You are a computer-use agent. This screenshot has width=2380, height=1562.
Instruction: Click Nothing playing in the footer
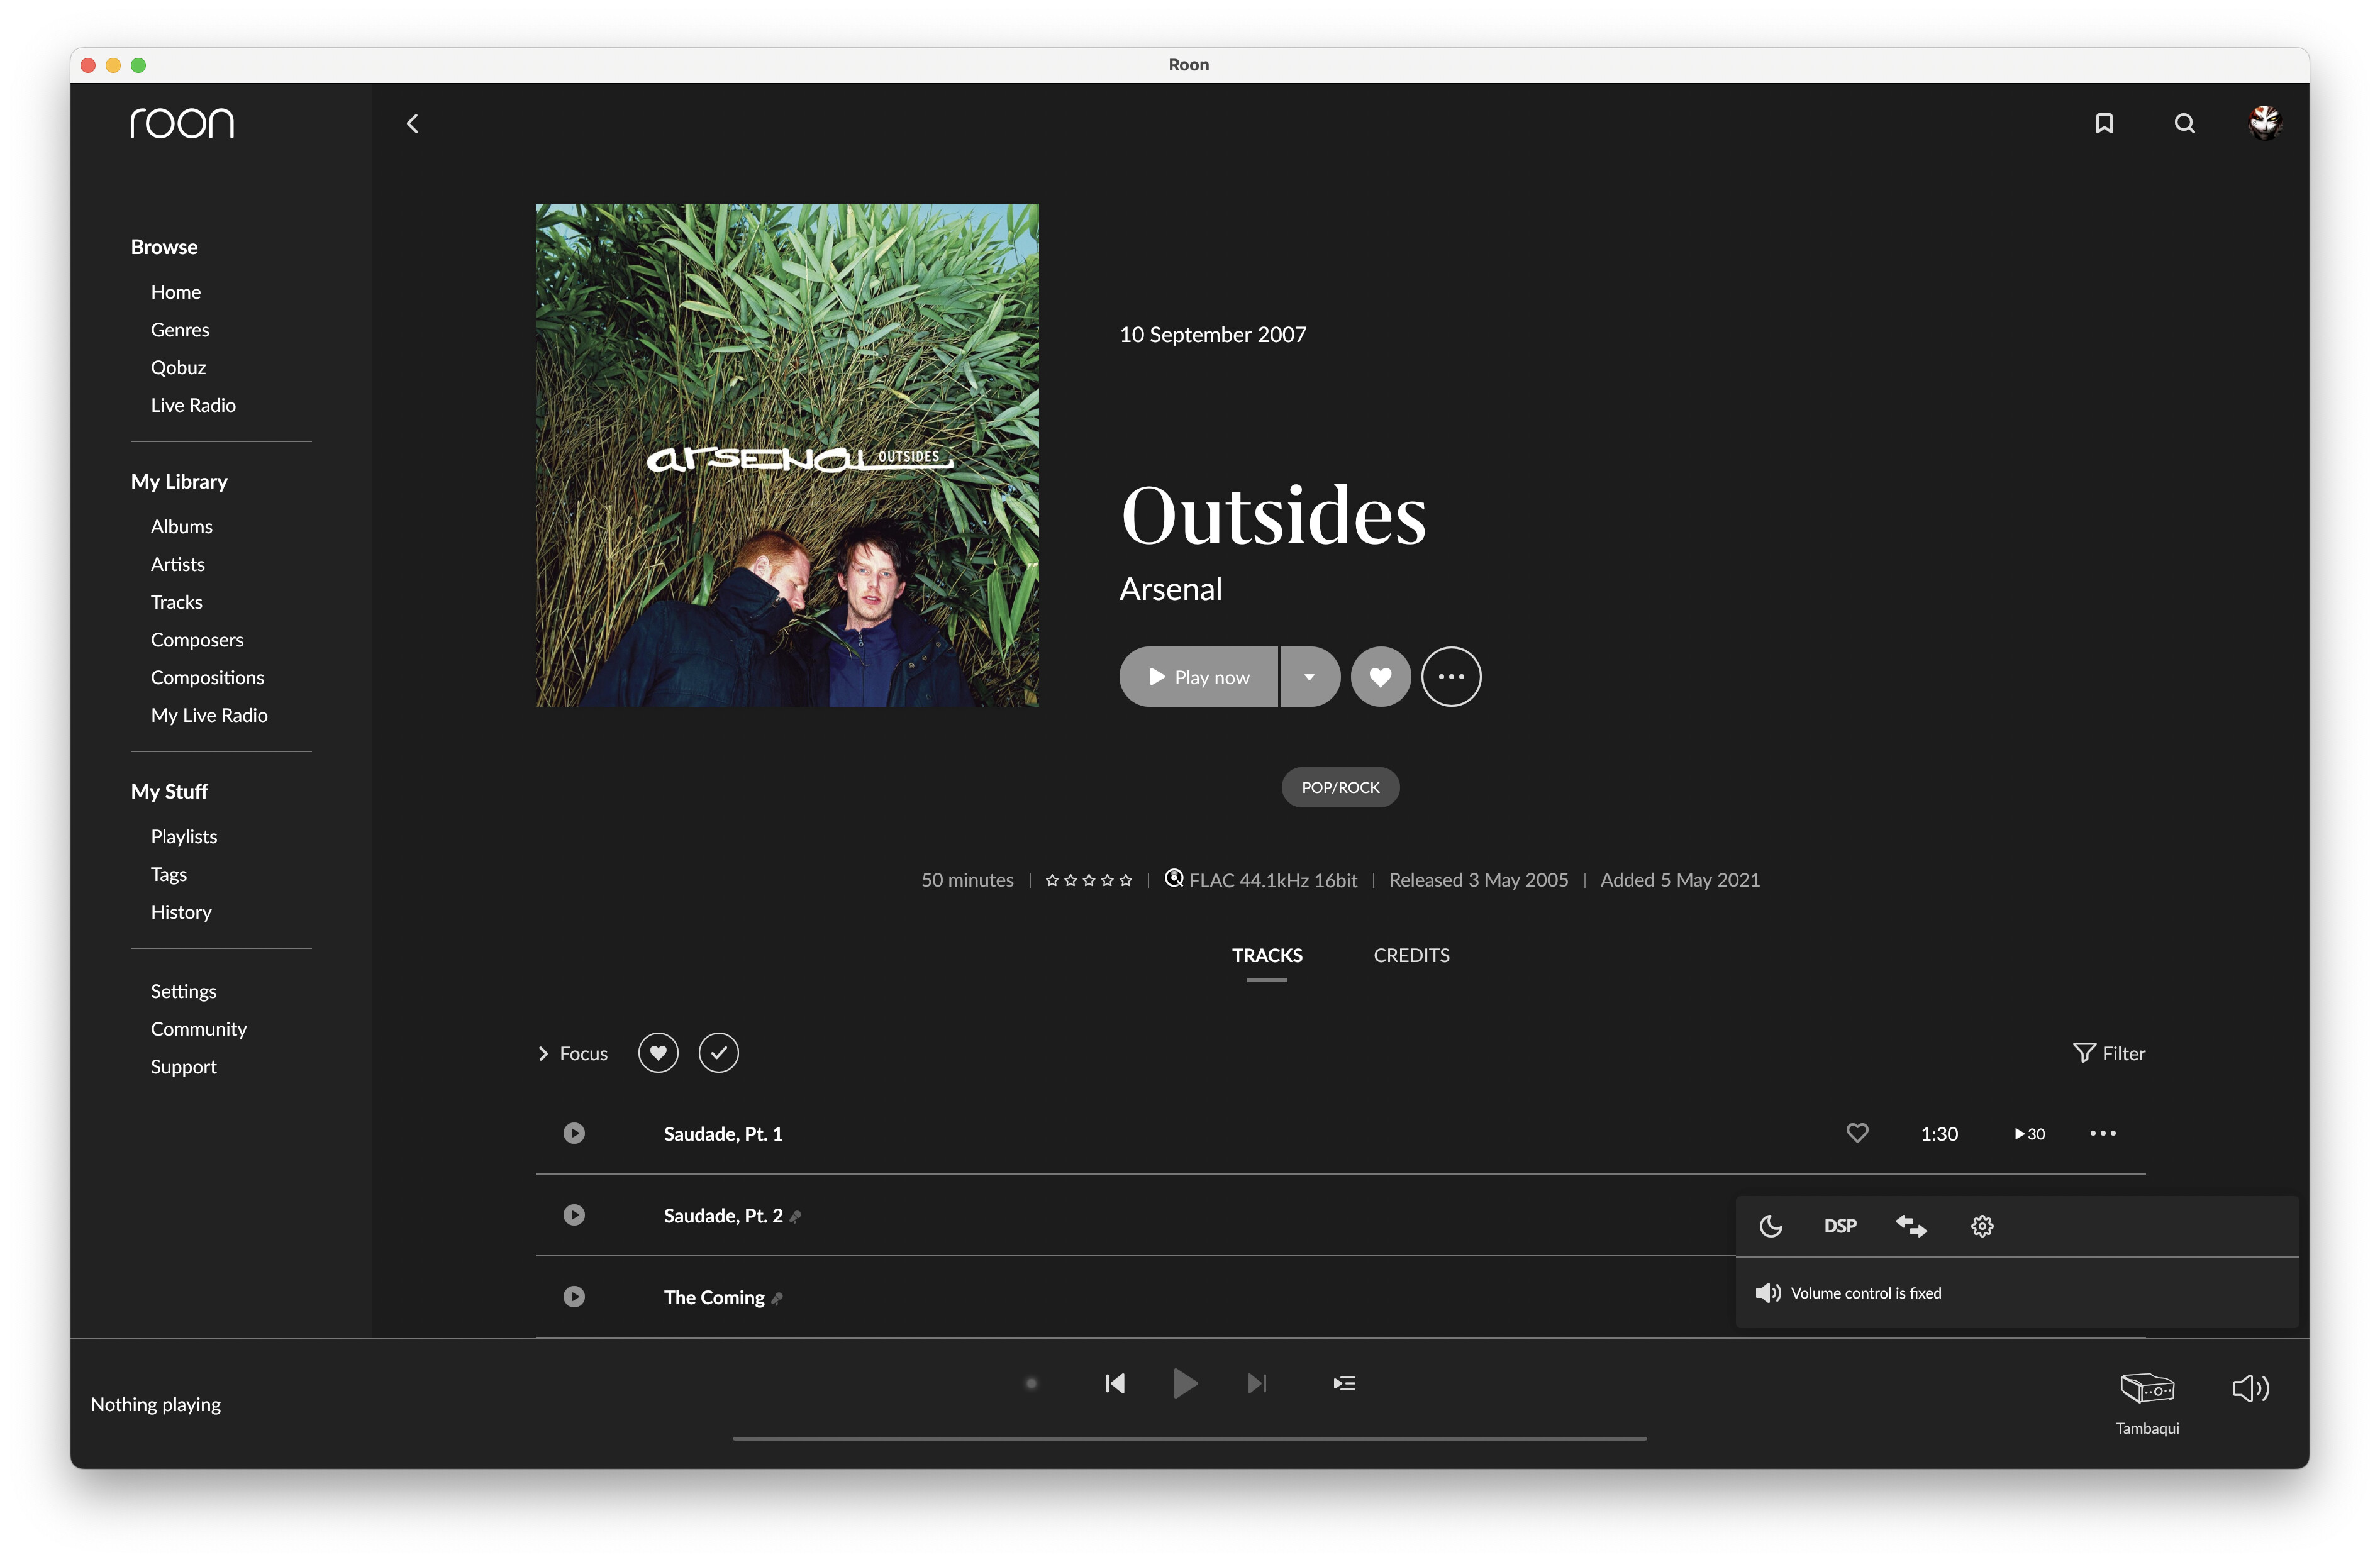155,1404
